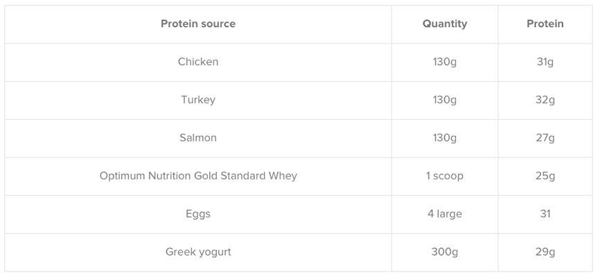The width and height of the screenshot is (596, 275).
Task: Click the Quantity column header
Action: click(445, 24)
